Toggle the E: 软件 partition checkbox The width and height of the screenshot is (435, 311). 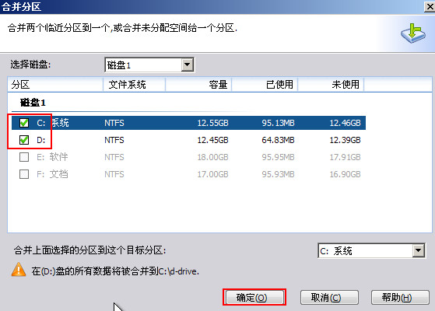pos(24,157)
